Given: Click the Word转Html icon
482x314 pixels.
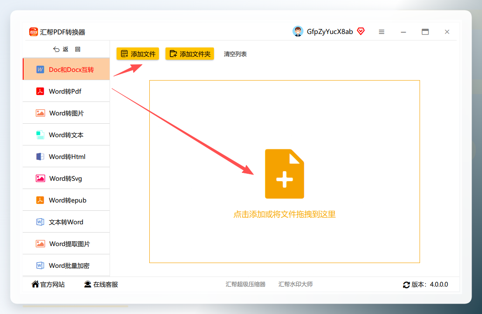Looking at the screenshot, I should (x=40, y=157).
